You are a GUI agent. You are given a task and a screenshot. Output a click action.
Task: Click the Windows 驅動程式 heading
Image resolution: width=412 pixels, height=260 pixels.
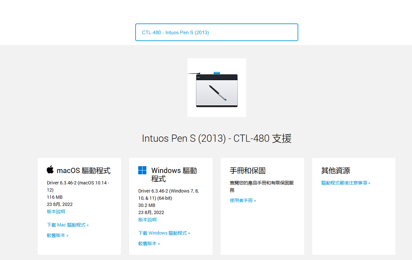(x=174, y=175)
